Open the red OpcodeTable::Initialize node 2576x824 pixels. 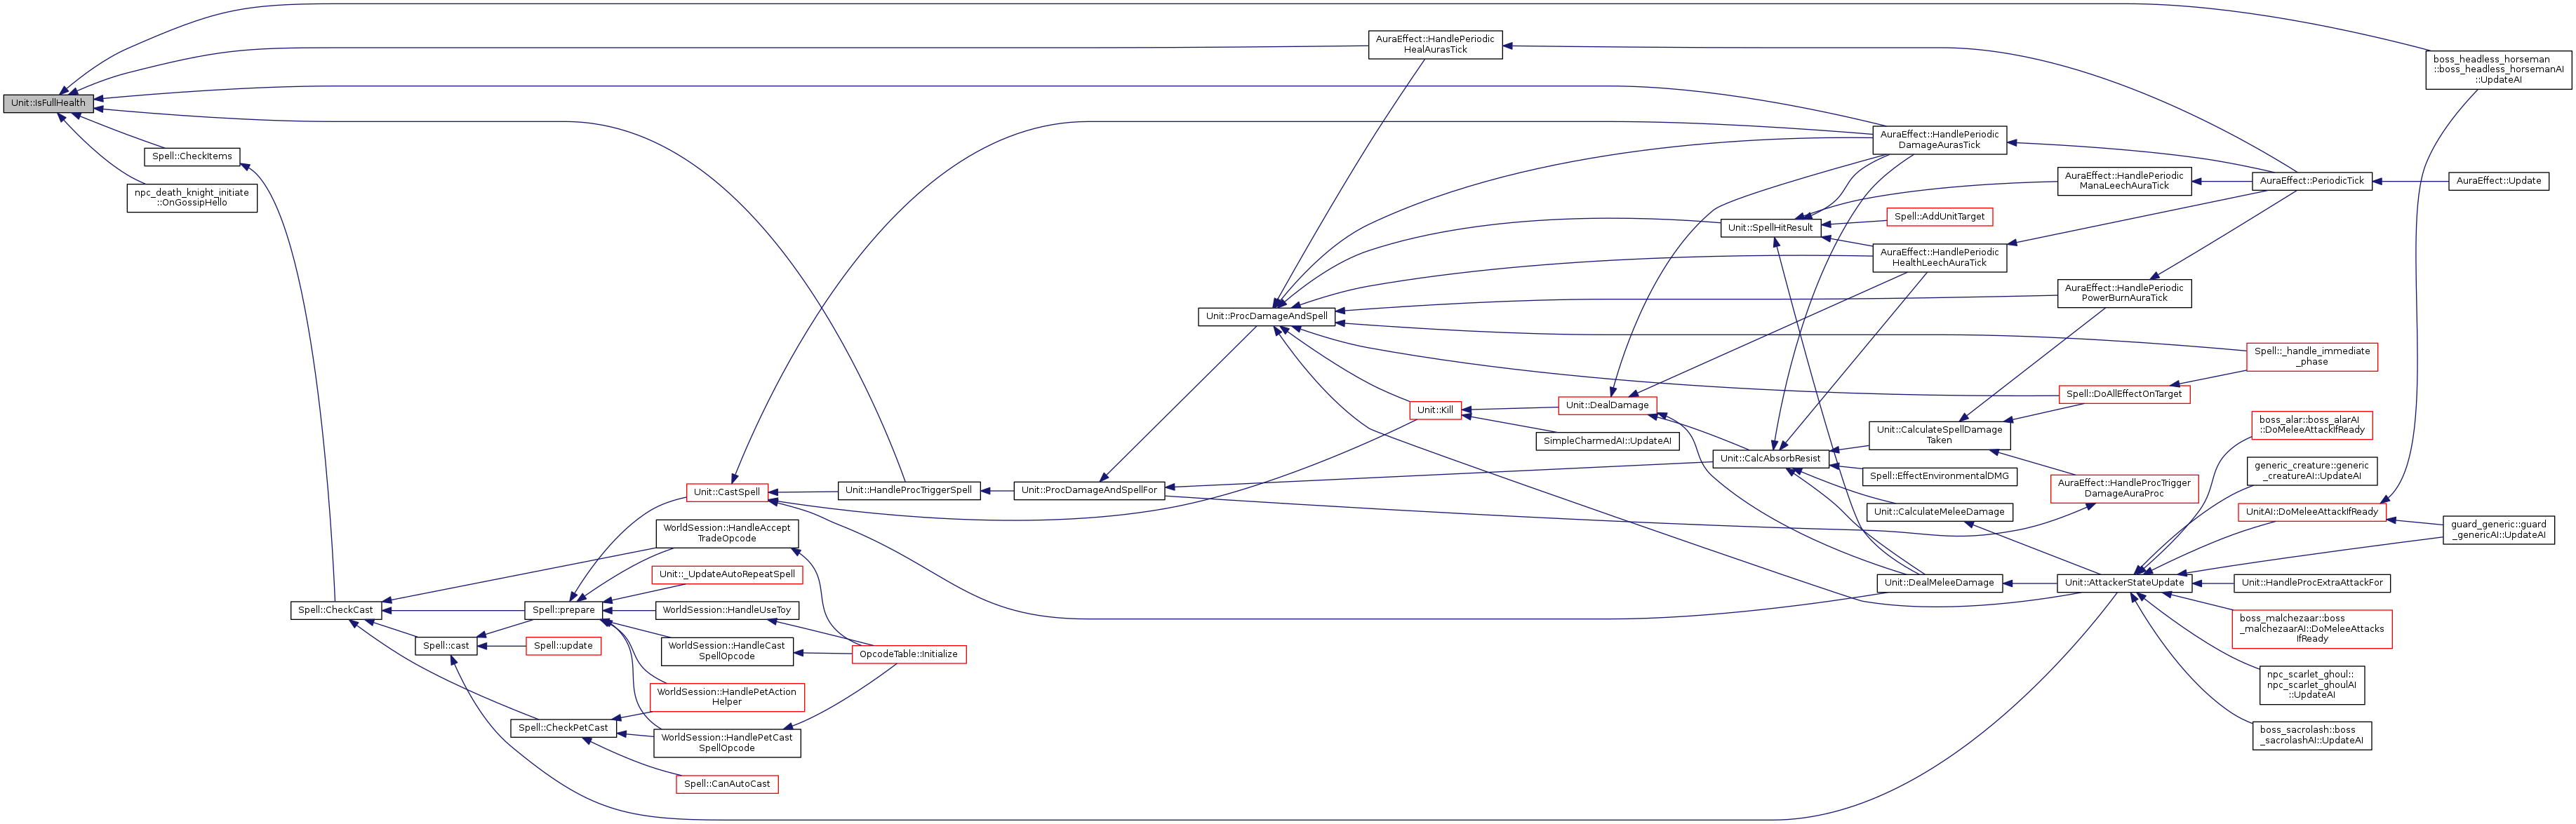[908, 655]
